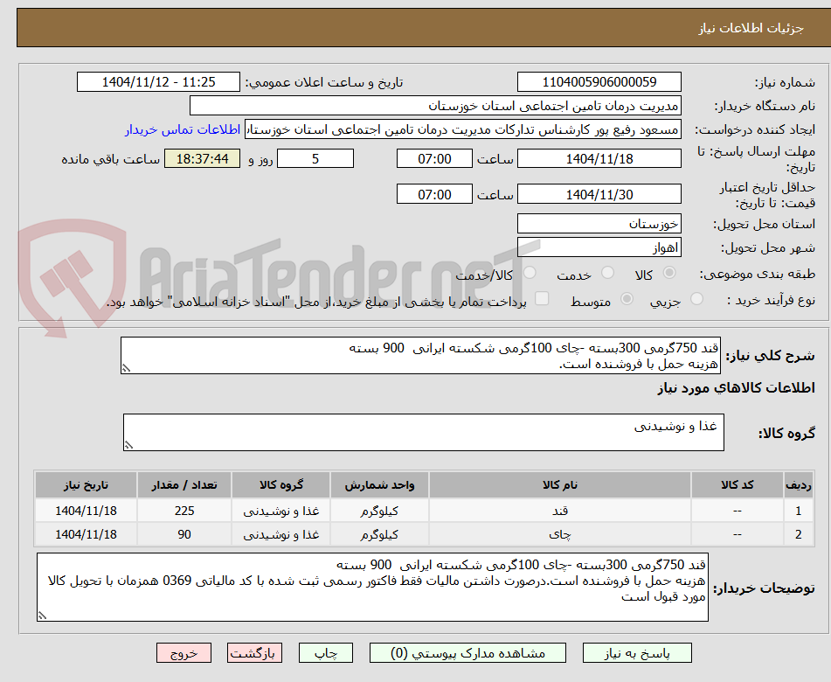Select the خدمت radio button
This screenshot has height=682, width=831.
(x=608, y=273)
